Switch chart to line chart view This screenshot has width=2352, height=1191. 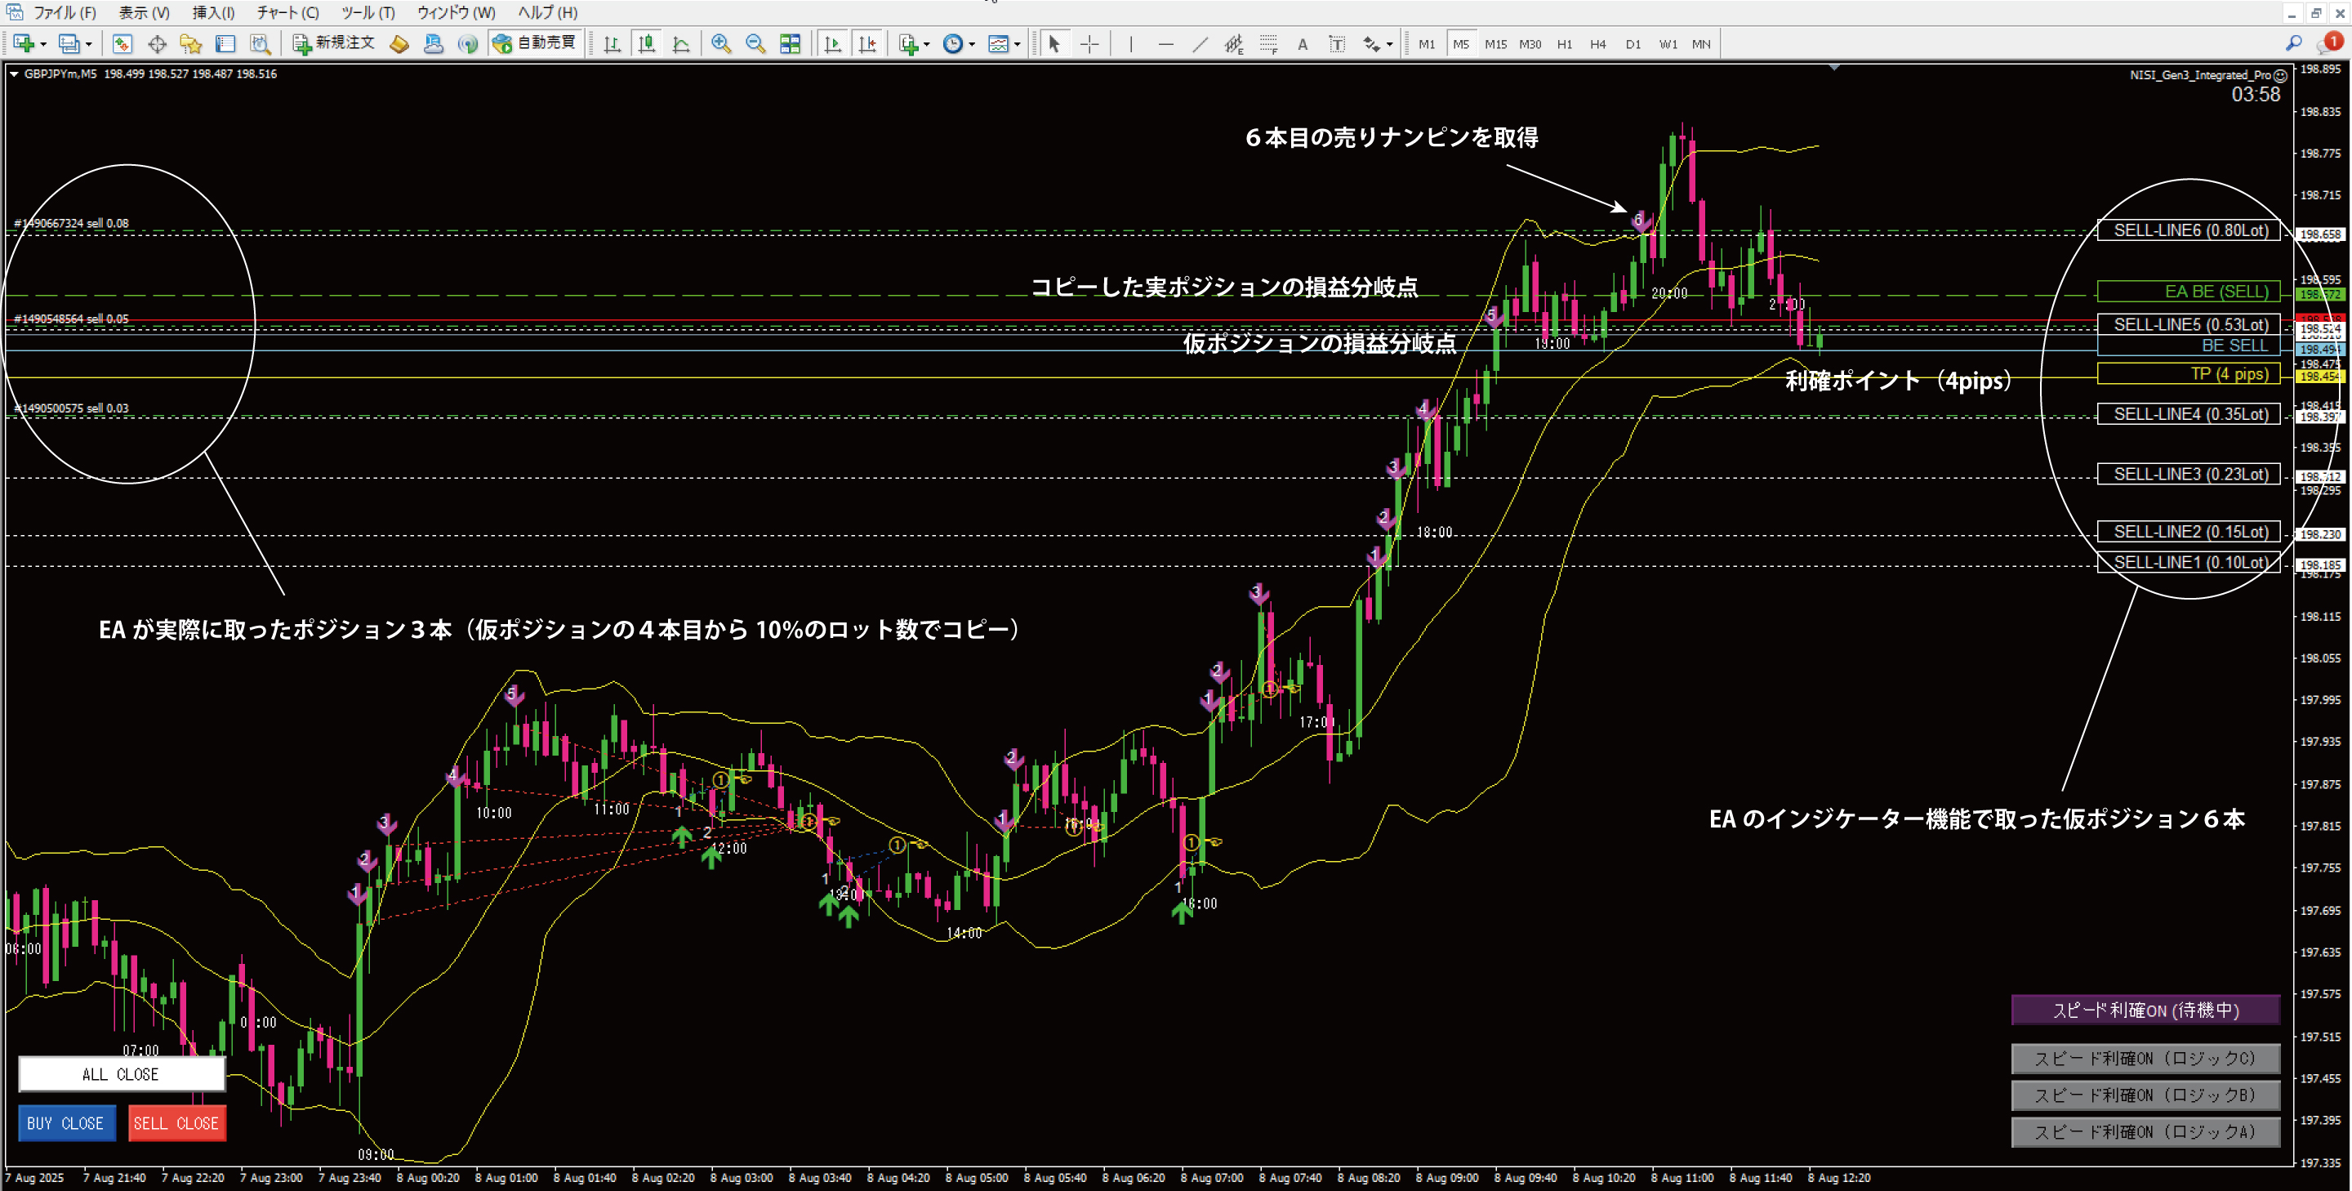coord(681,44)
